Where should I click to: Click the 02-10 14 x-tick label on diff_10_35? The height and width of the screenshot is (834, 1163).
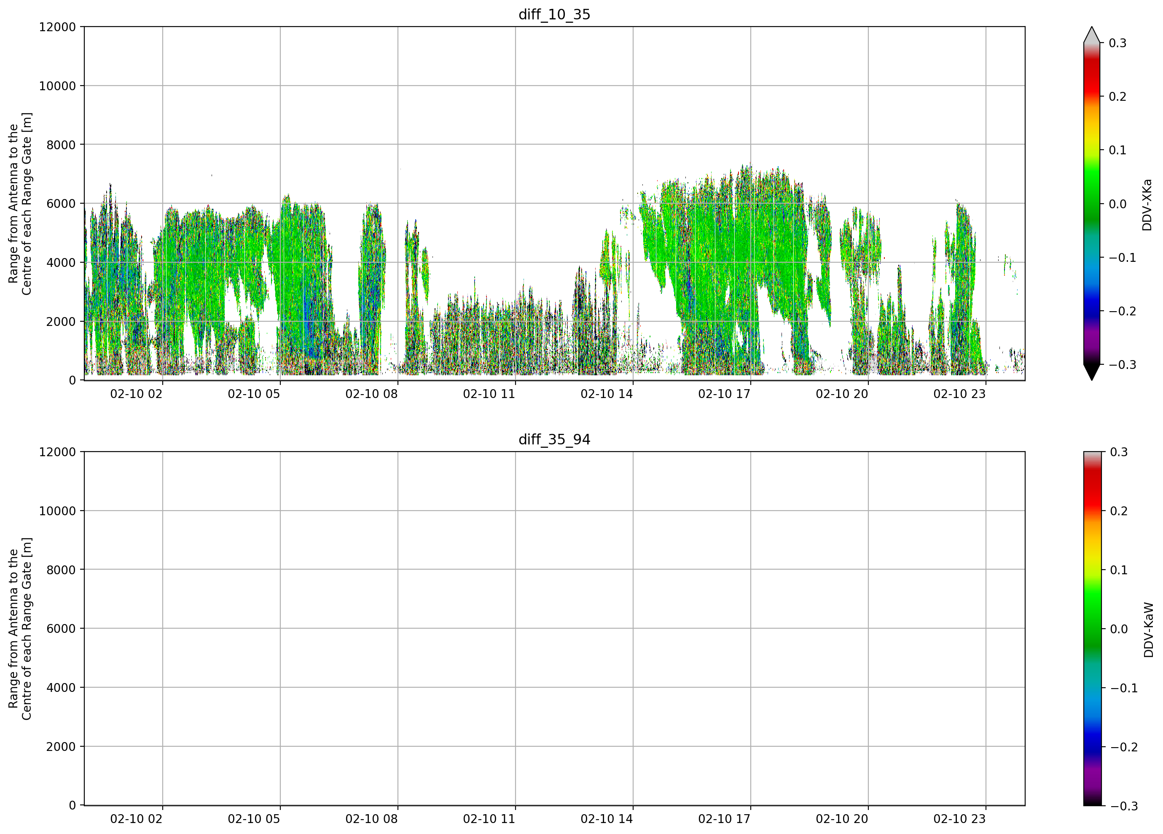tap(607, 394)
